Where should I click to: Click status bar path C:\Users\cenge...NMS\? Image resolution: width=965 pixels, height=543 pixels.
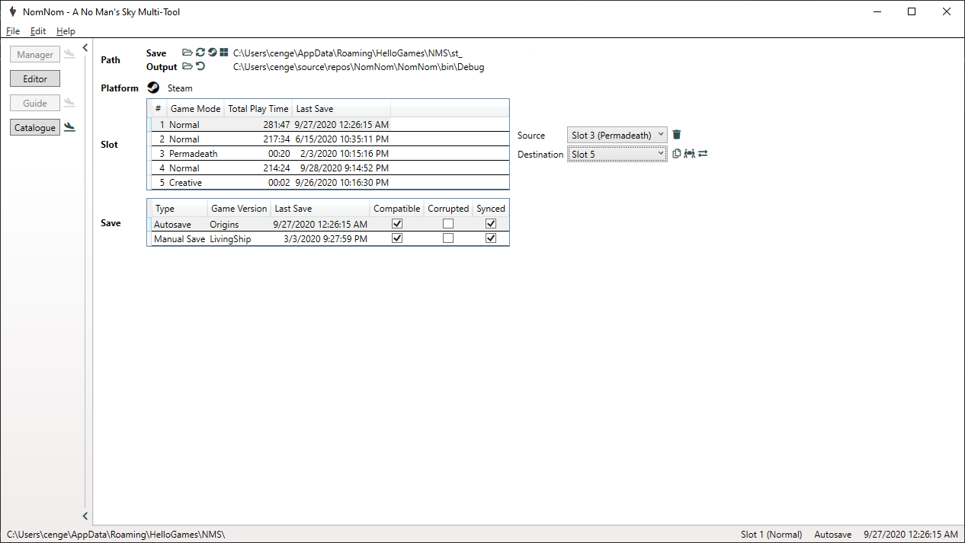click(x=116, y=535)
